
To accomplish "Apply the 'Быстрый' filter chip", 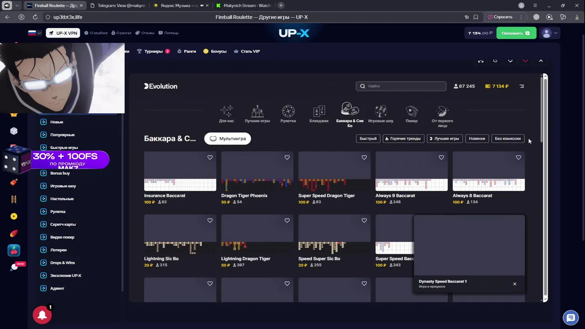I will pyautogui.click(x=368, y=138).
